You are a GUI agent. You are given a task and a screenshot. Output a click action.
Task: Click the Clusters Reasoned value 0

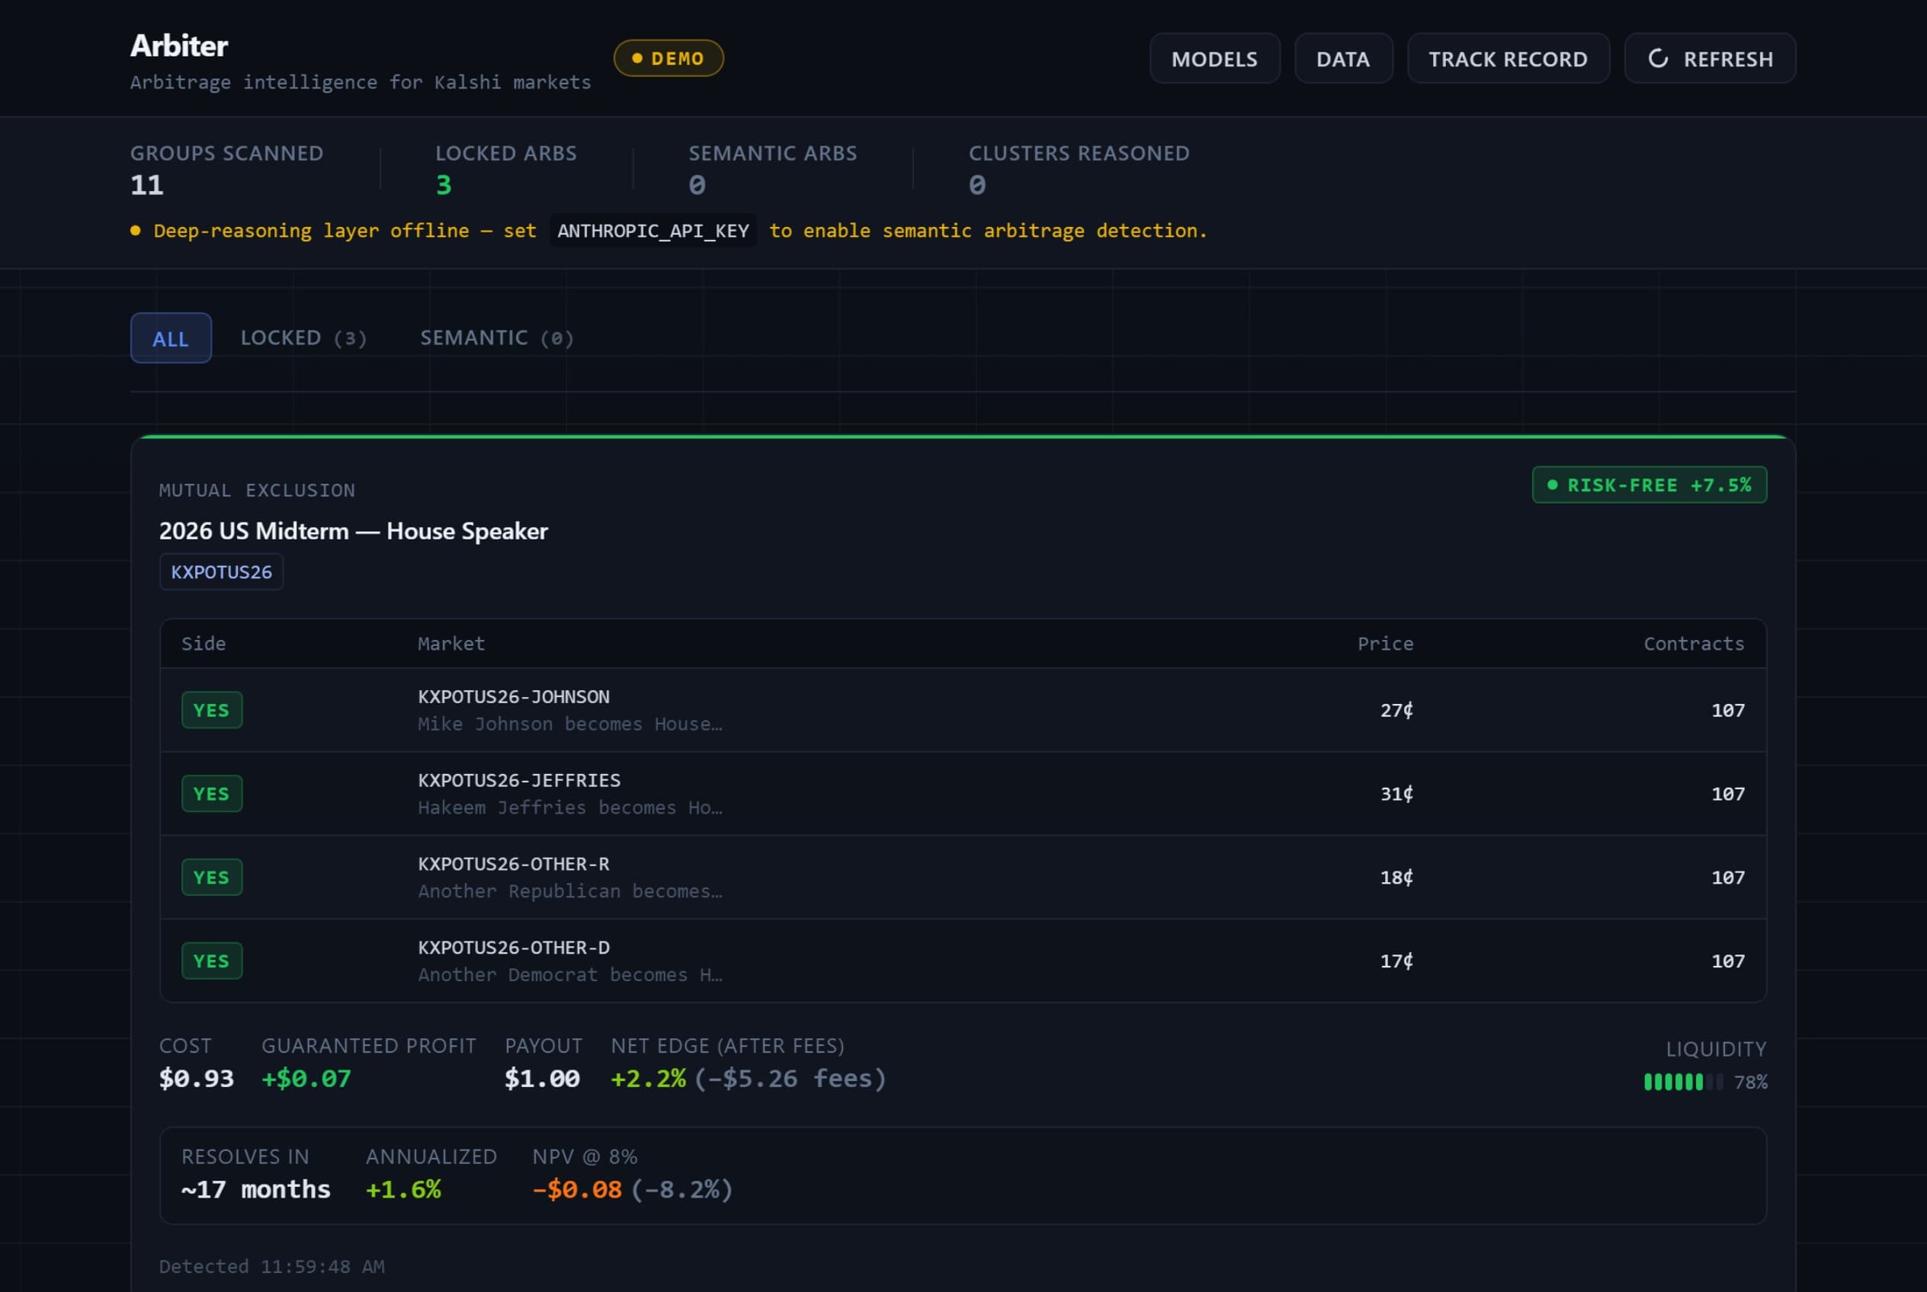point(977,184)
